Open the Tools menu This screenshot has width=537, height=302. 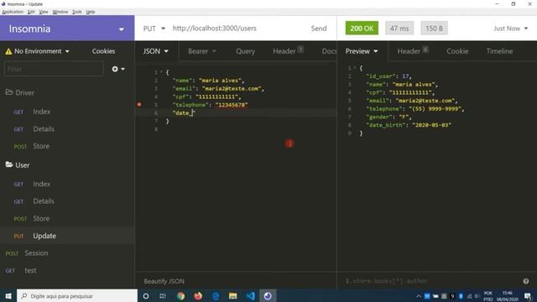tap(77, 12)
